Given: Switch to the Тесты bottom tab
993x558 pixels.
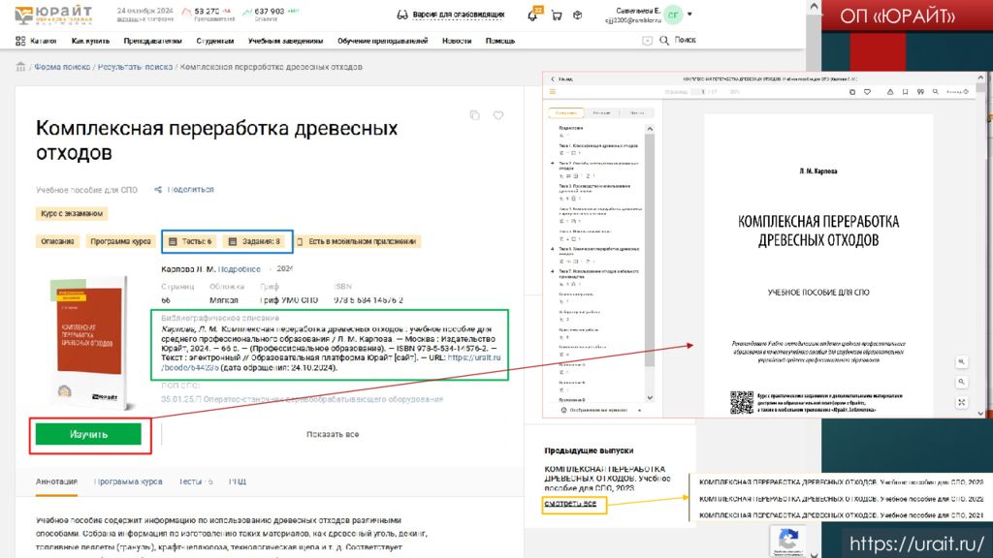Looking at the screenshot, I should coord(196,481).
